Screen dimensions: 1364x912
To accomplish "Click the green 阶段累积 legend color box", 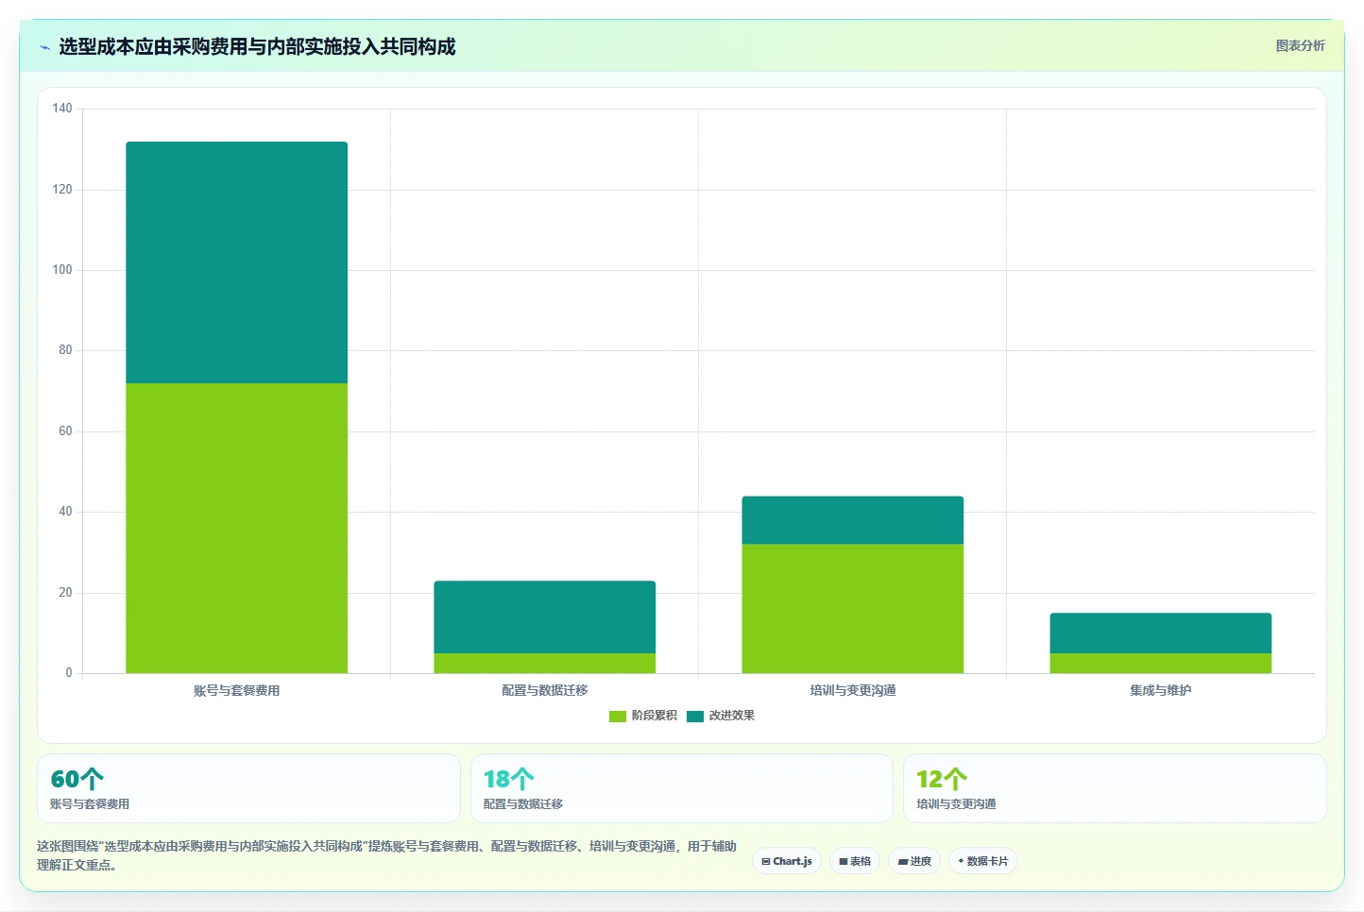I will pyautogui.click(x=618, y=717).
